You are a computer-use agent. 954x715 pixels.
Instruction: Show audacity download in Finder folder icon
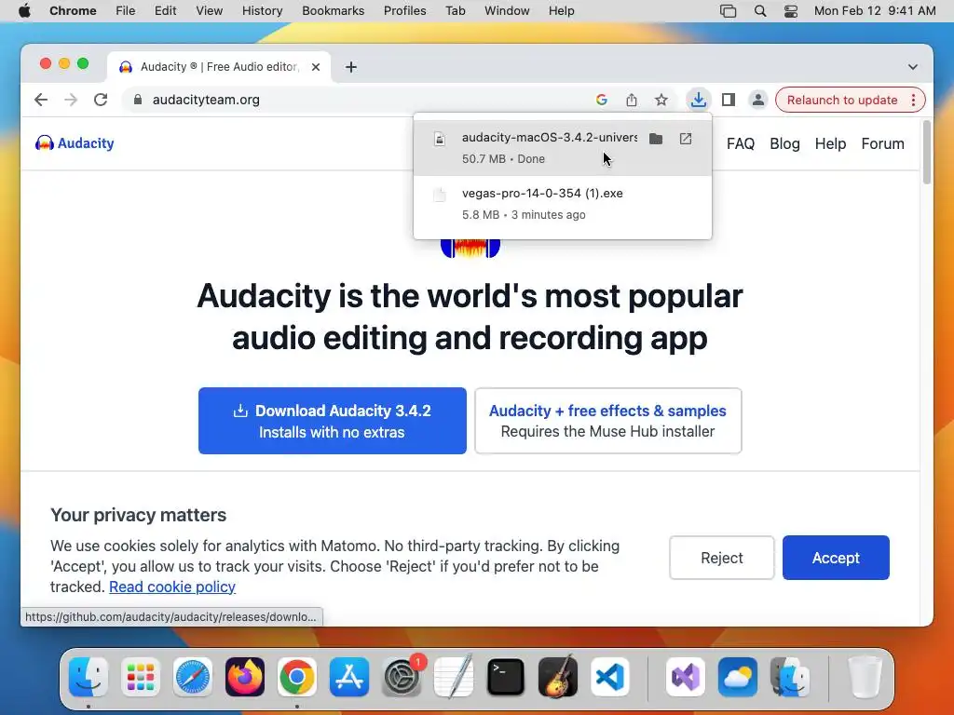656,139
